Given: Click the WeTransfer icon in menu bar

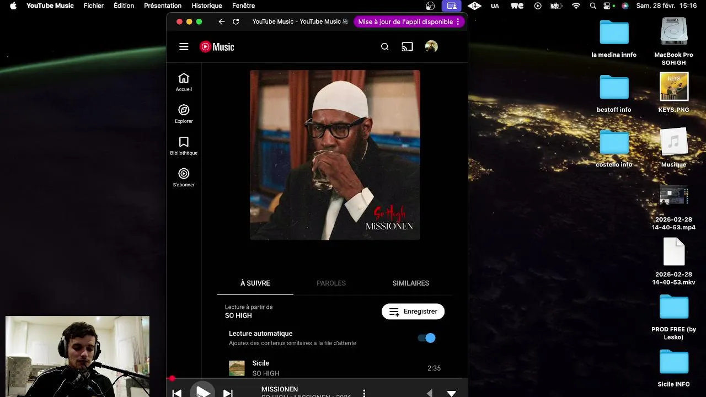Looking at the screenshot, I should click(x=517, y=6).
